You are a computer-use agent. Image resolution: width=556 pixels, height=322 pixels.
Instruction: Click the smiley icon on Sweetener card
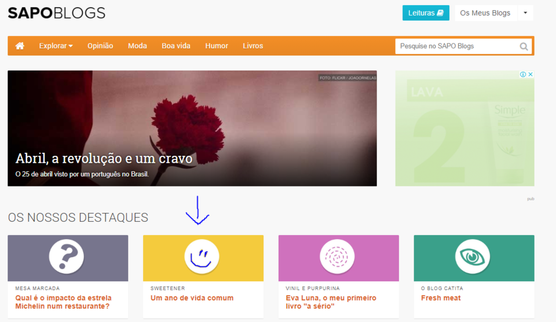[x=202, y=257]
